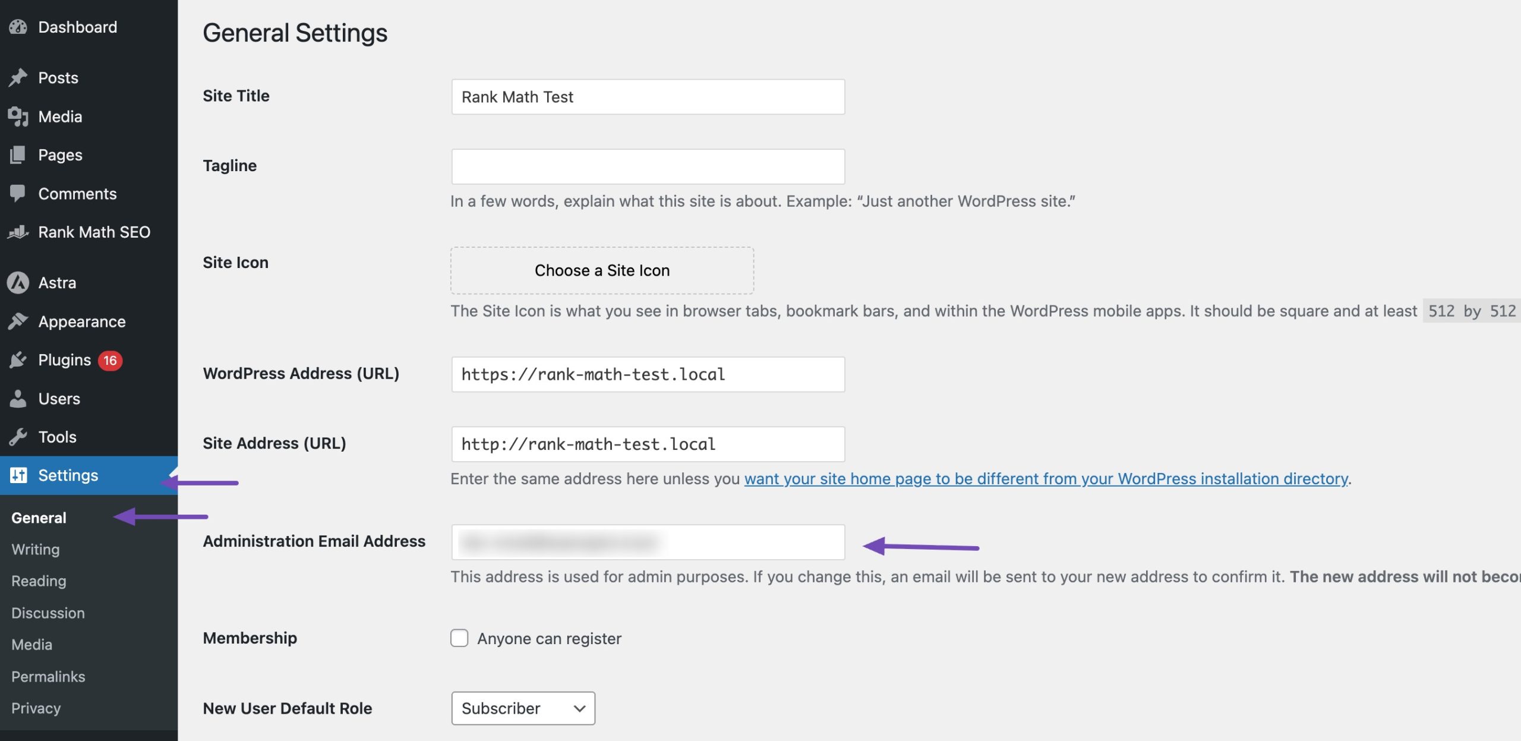This screenshot has width=1521, height=741.
Task: Click the Administration Email Address label
Action: [x=314, y=541]
